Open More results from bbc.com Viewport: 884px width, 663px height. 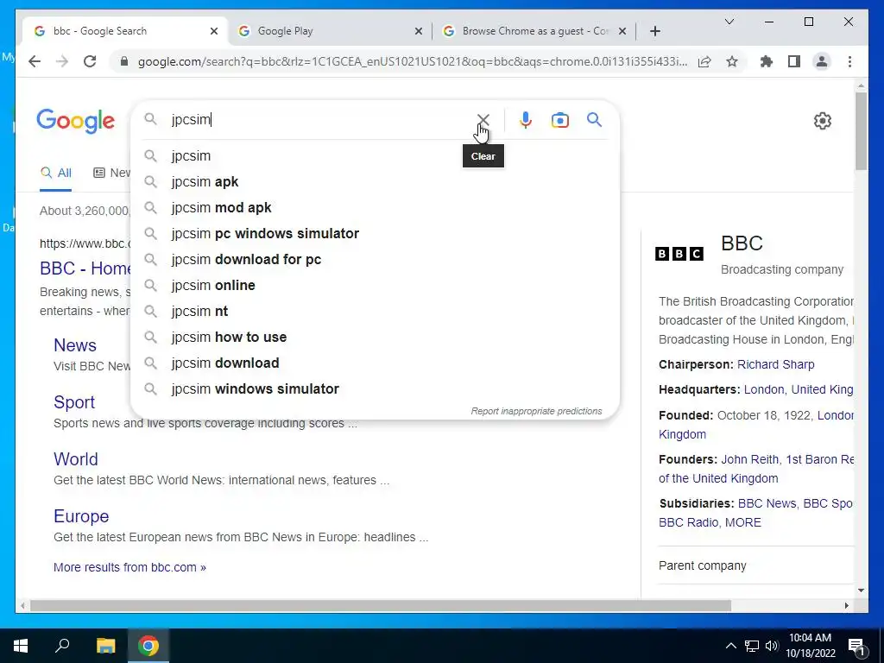pyautogui.click(x=129, y=567)
